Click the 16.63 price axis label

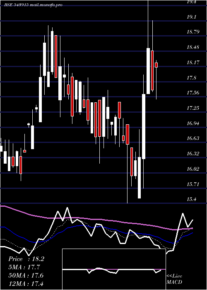(x=193, y=138)
